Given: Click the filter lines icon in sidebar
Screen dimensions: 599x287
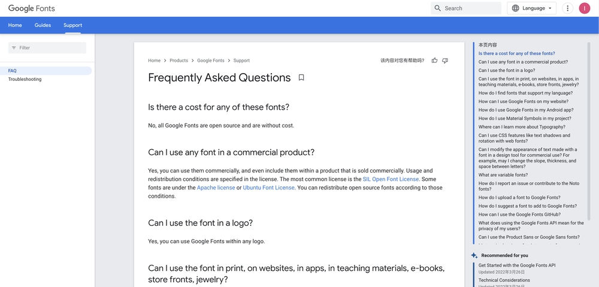Looking at the screenshot, I should [x=14, y=48].
